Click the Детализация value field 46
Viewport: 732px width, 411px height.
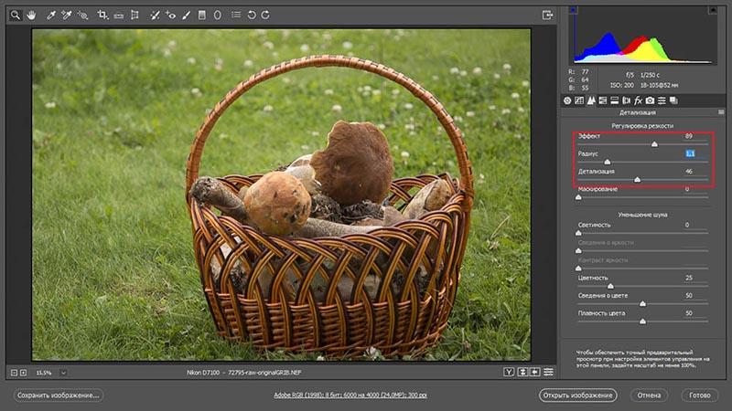pos(689,172)
